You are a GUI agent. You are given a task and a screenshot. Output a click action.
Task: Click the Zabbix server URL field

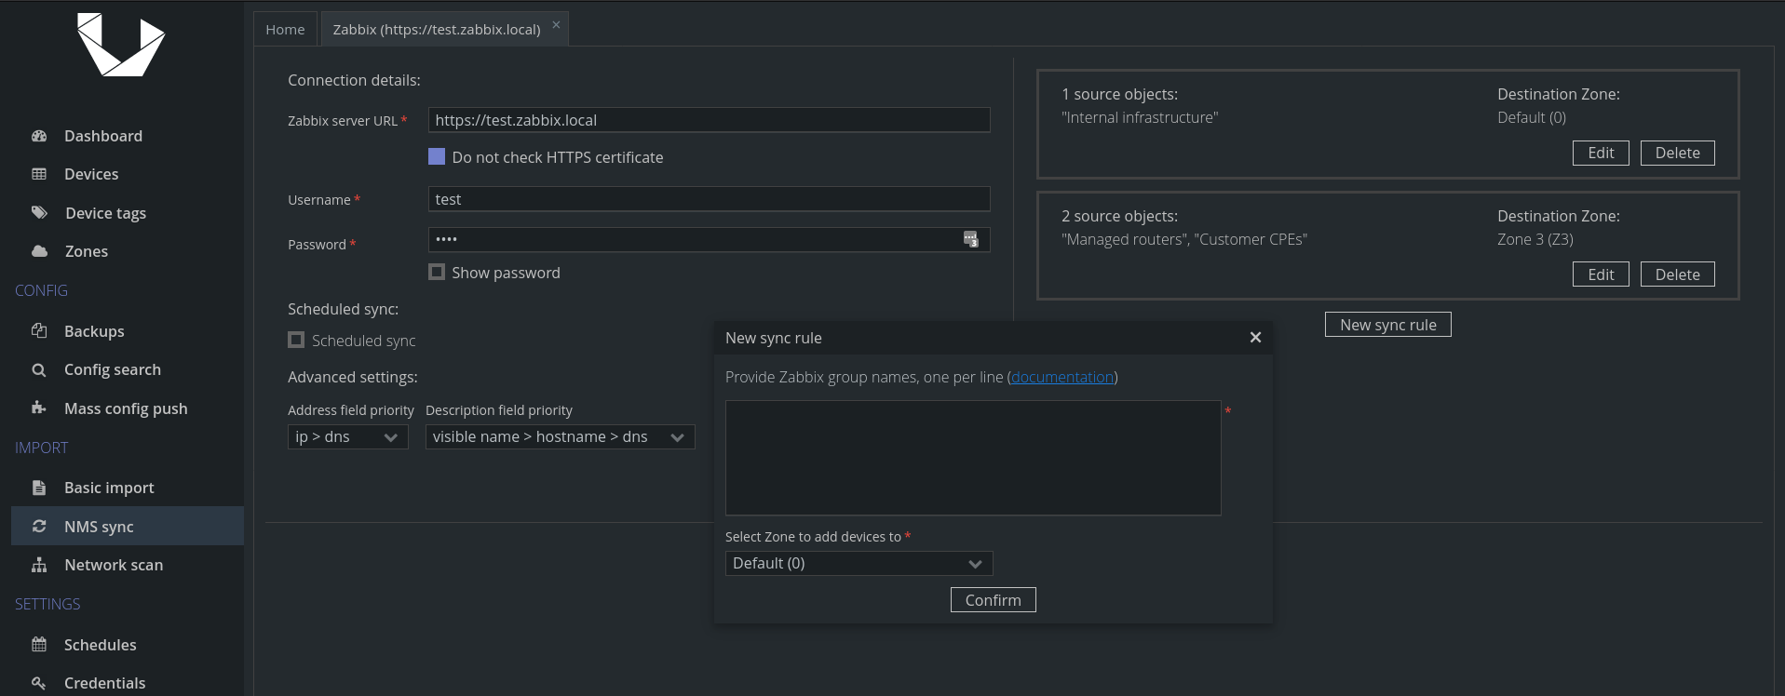click(x=709, y=120)
